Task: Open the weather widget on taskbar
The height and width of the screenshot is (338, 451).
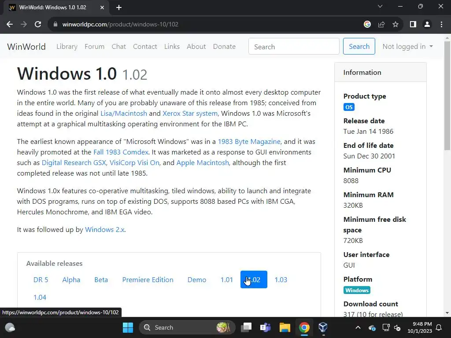Action: [10, 327]
